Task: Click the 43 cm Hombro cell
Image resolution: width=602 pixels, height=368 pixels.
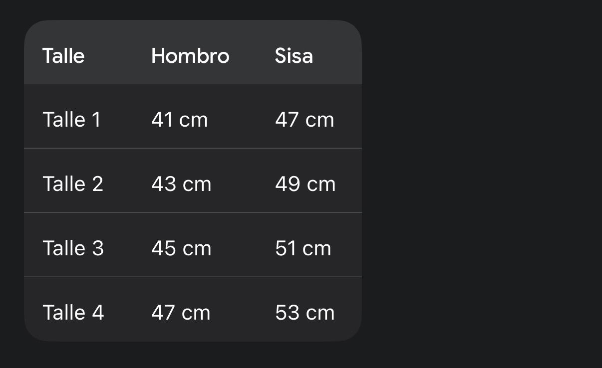Action: point(181,184)
